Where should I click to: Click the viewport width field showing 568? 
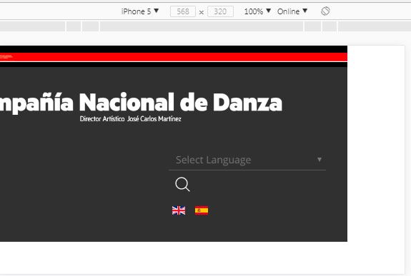183,11
